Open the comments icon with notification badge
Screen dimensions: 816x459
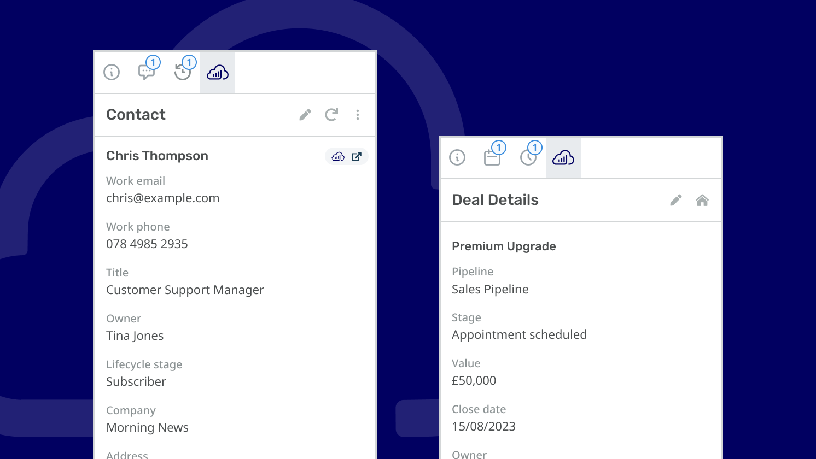147,72
